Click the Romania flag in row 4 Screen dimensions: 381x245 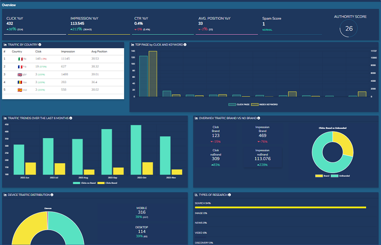(x=20, y=83)
